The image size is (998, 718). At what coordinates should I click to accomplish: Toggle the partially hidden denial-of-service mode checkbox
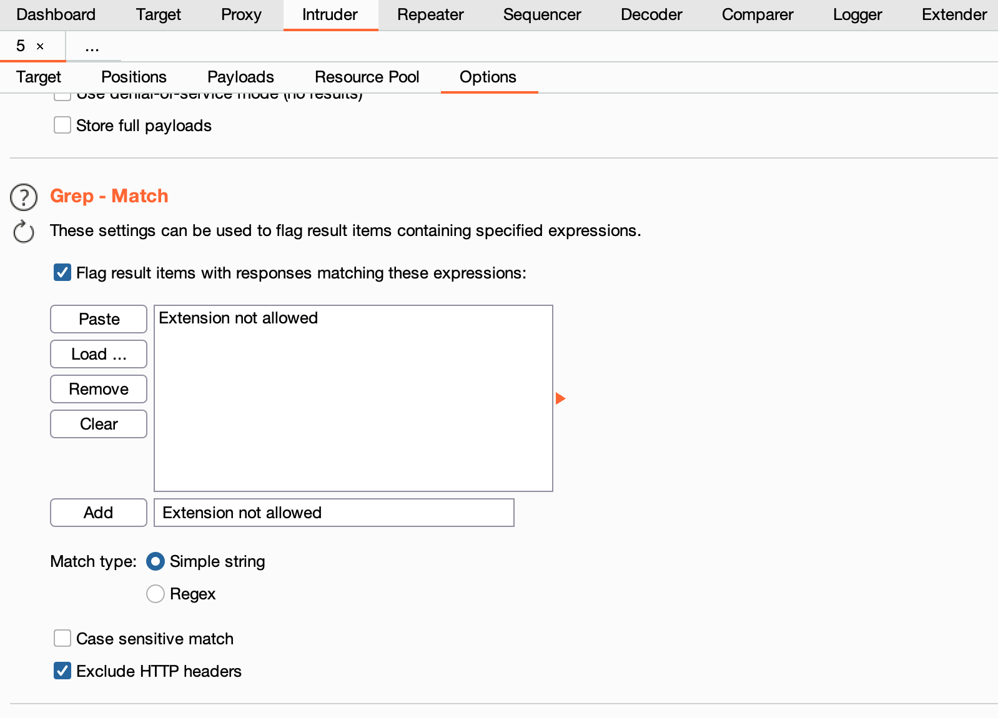62,96
